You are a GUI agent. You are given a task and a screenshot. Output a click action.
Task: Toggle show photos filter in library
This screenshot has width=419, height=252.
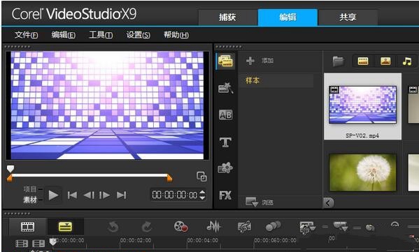click(385, 61)
